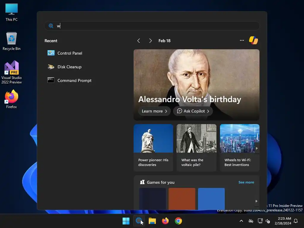Advance the highlight cards carousel arrow

tap(257, 148)
